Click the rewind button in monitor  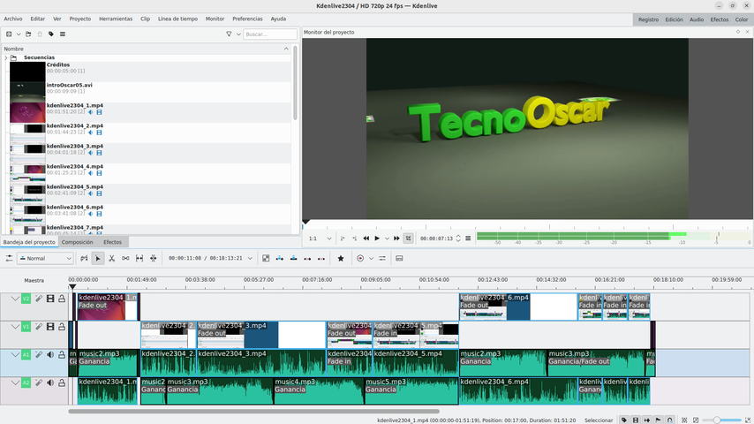[x=366, y=238]
